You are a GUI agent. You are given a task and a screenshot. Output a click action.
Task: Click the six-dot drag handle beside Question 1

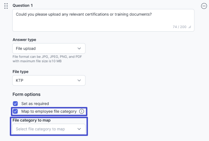[6, 6]
